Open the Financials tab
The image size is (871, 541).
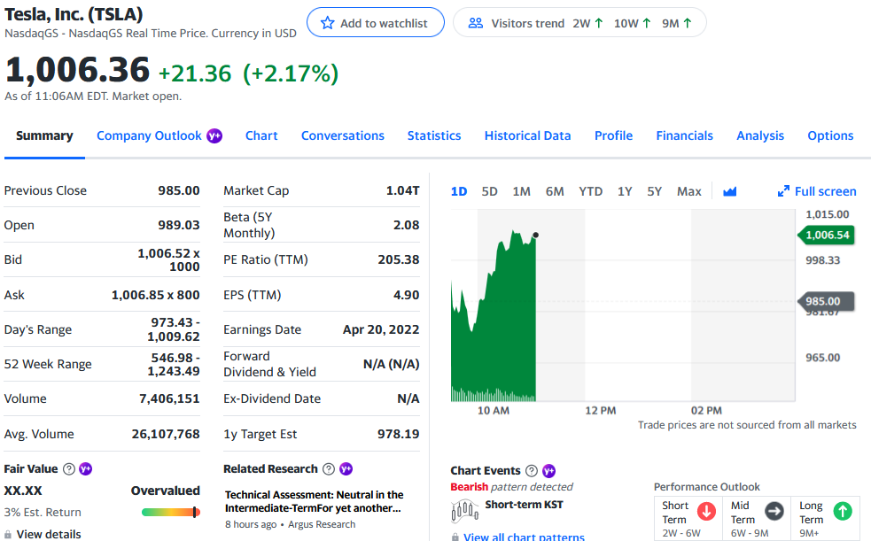(x=684, y=136)
